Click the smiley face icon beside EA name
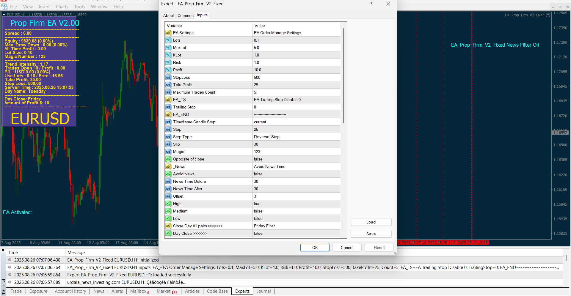The image size is (571, 296). [x=548, y=15]
